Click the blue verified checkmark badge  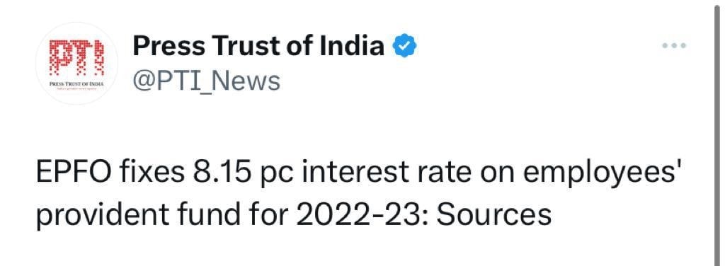pyautogui.click(x=405, y=46)
